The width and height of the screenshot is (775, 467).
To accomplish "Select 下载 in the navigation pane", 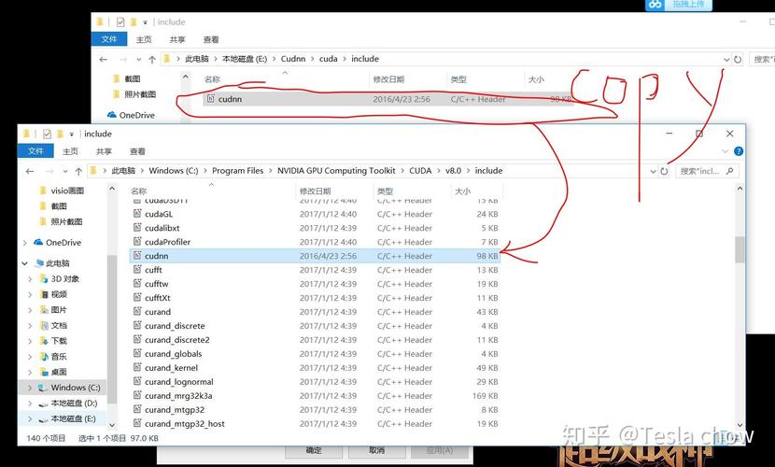I will click(x=59, y=341).
